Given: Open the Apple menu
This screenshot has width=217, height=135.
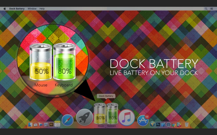Looking at the screenshot, I should coord(5,9).
